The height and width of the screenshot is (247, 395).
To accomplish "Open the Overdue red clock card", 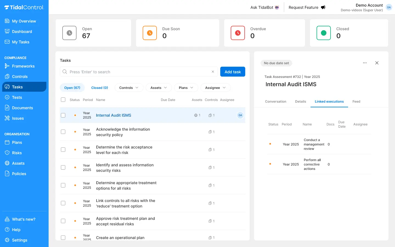I will click(x=238, y=33).
